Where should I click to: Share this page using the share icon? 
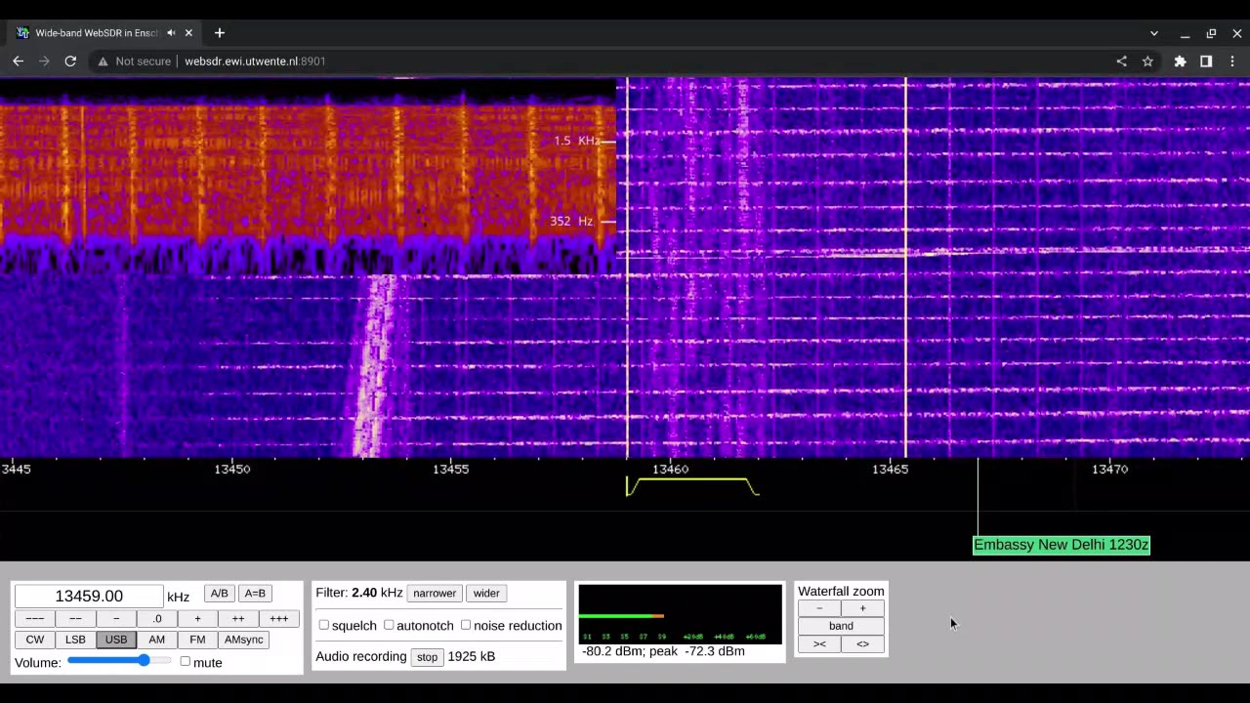point(1121,61)
